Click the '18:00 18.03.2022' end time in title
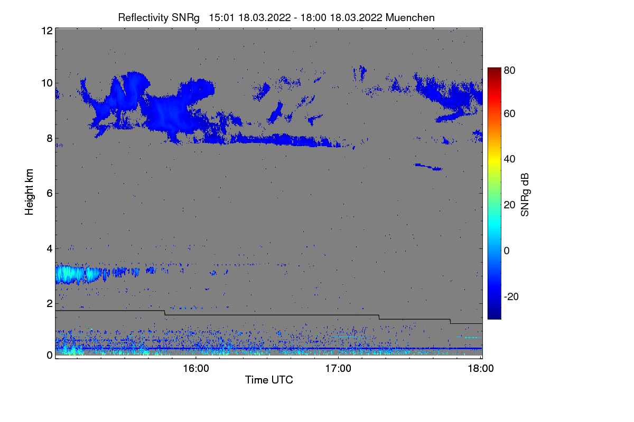 coord(341,17)
